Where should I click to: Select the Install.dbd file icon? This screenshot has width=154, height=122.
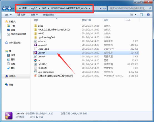point(36,49)
